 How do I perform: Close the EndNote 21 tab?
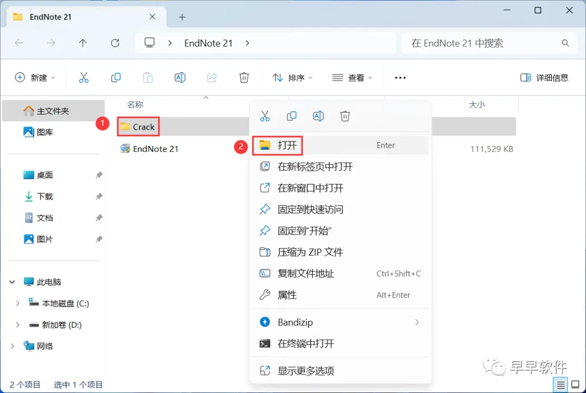pyautogui.click(x=152, y=17)
